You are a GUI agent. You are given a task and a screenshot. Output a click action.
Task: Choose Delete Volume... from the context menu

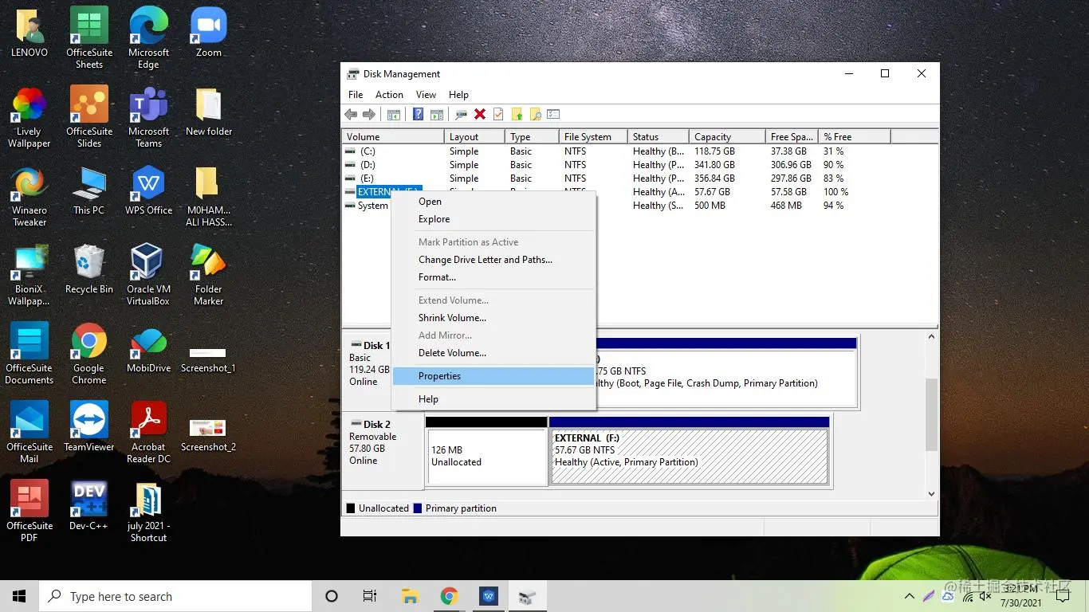[x=493, y=353]
